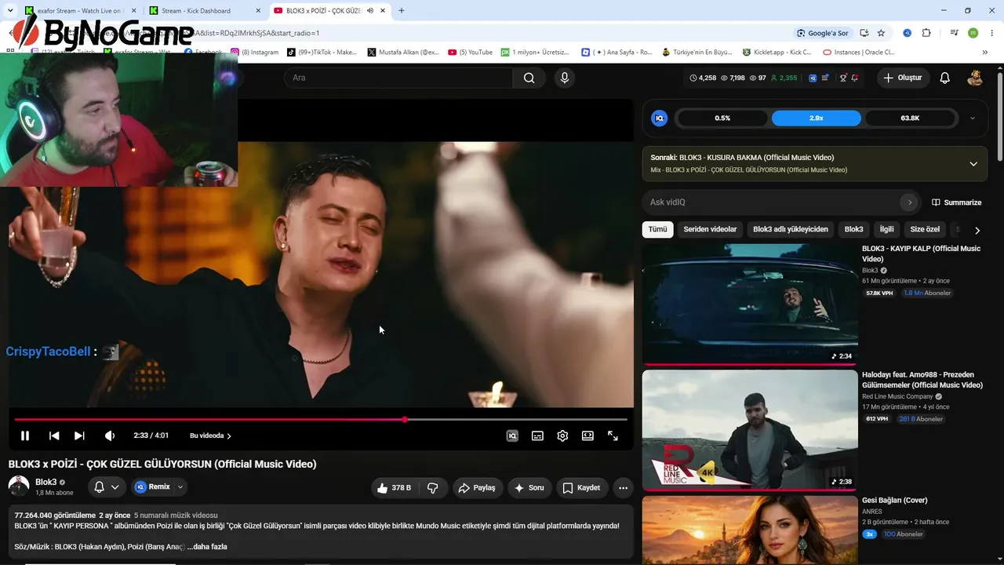Open the Chrome extensions puzzle icon

click(926, 33)
